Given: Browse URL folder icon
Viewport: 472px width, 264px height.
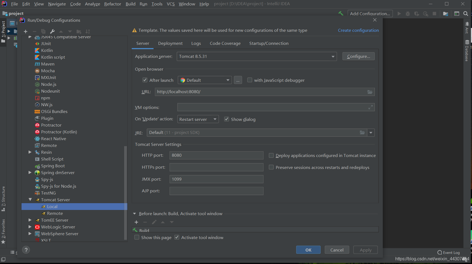Looking at the screenshot, I should point(370,92).
